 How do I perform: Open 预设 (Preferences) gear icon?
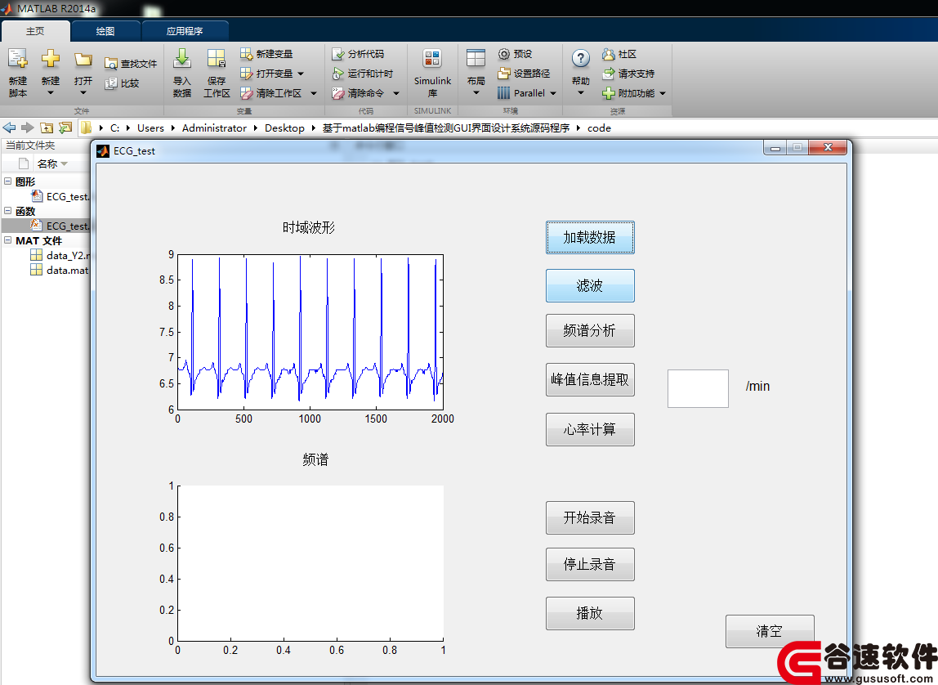[504, 54]
